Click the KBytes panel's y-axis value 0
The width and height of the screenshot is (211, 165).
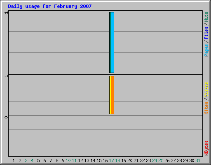[6, 117]
